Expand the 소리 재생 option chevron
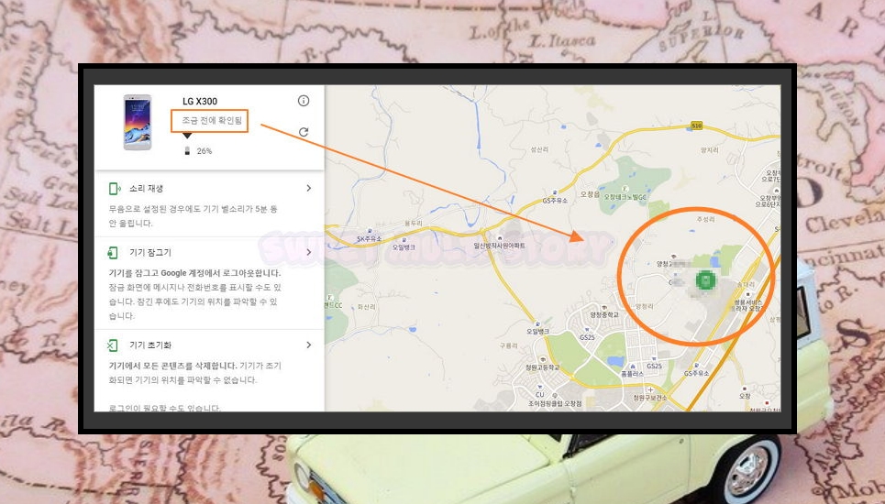 pyautogui.click(x=309, y=188)
